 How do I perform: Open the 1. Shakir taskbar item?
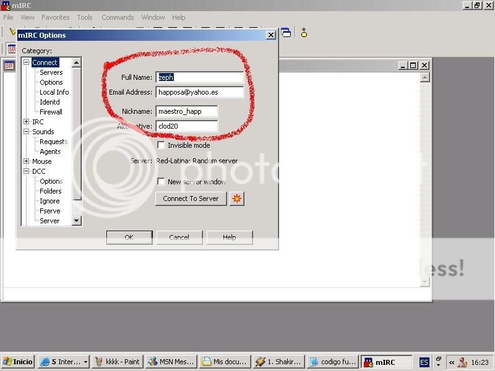[x=279, y=362]
